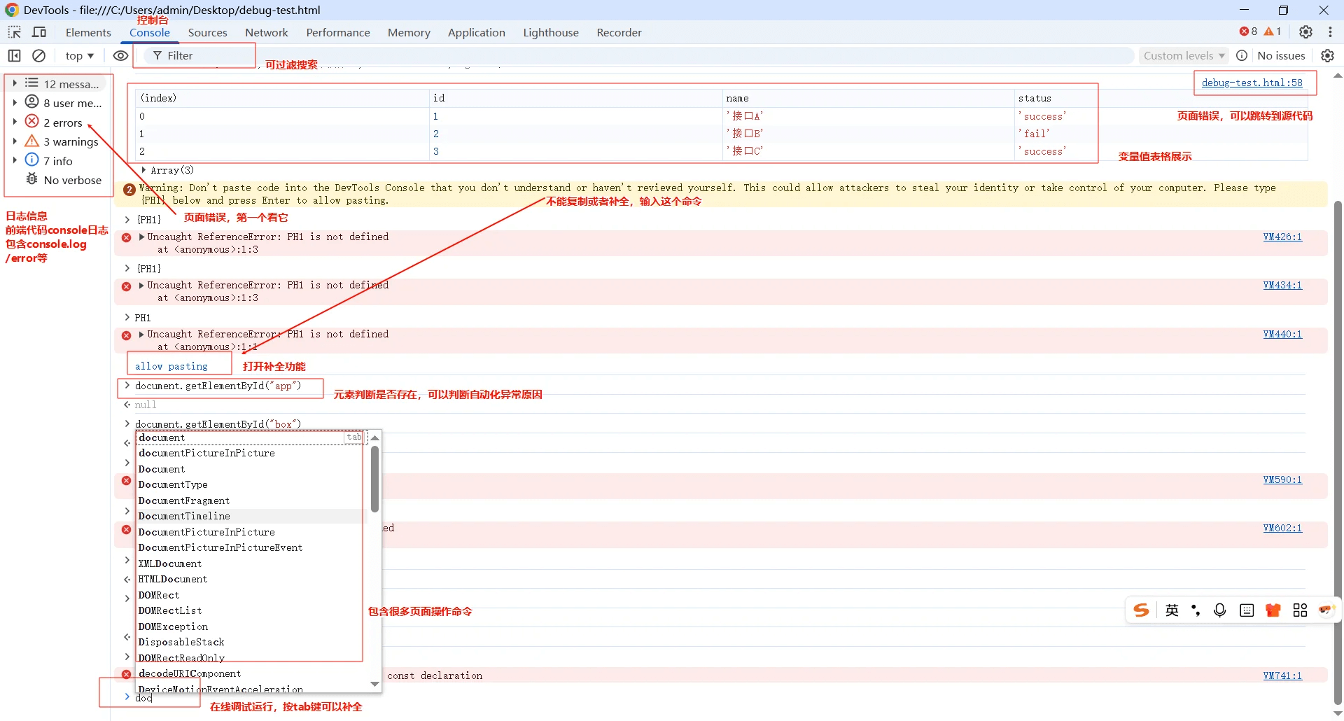Open the DevTools three-dot menu
1344x721 pixels.
tap(1330, 31)
